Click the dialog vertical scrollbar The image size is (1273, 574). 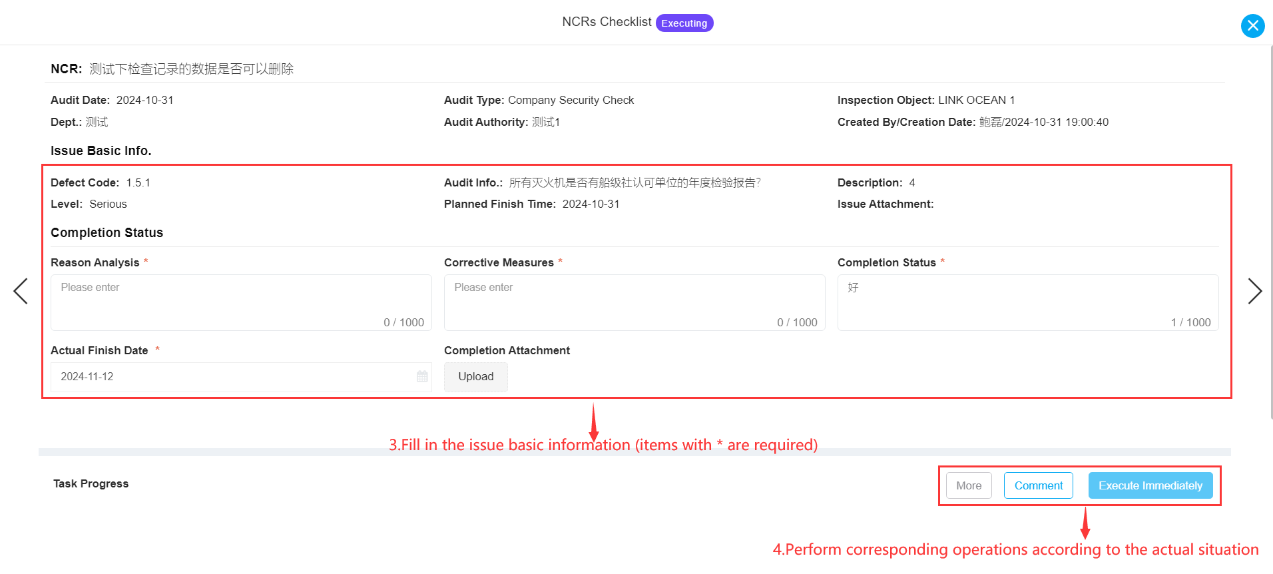pyautogui.click(x=1271, y=232)
